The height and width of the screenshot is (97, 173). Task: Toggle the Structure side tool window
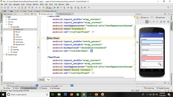(1, 29)
